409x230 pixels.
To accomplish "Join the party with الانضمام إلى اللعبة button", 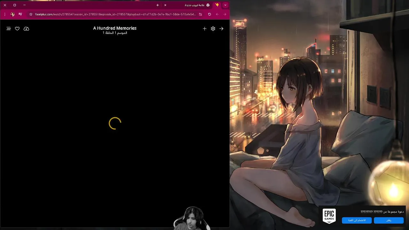I will coord(357,220).
